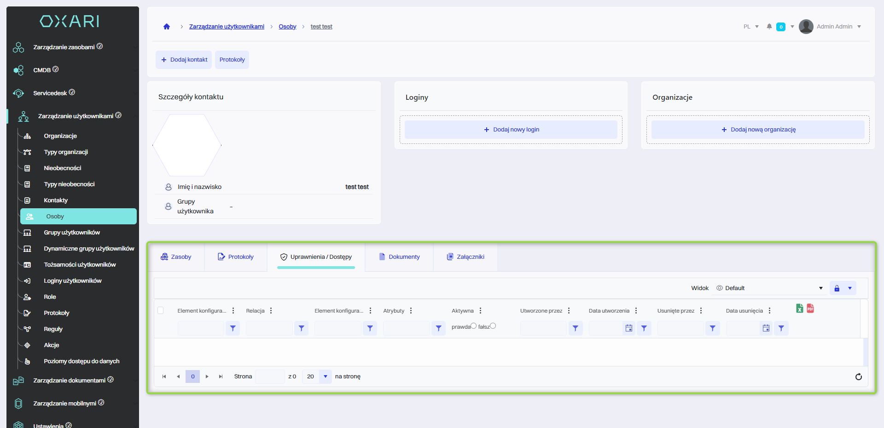This screenshot has height=428, width=884.
Task: Select the fałsz radio button
Action: [x=493, y=326]
